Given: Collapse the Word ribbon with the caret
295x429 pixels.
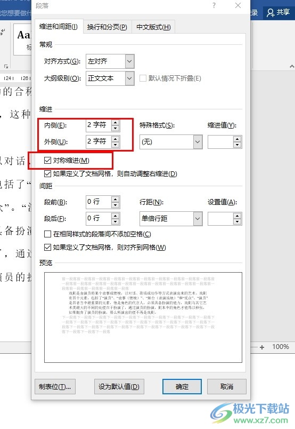Looking at the screenshot, I should (292, 66).
